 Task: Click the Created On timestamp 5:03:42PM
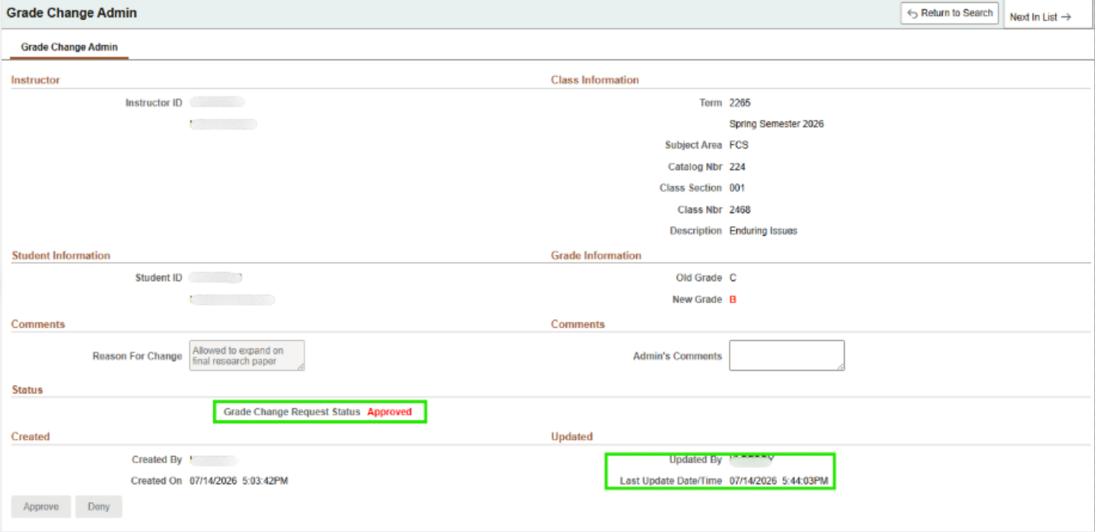(265, 481)
